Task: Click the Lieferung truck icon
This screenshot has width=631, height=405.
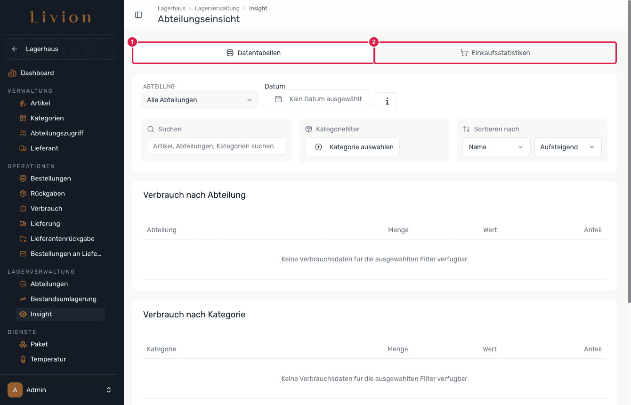Action: pyautogui.click(x=23, y=224)
